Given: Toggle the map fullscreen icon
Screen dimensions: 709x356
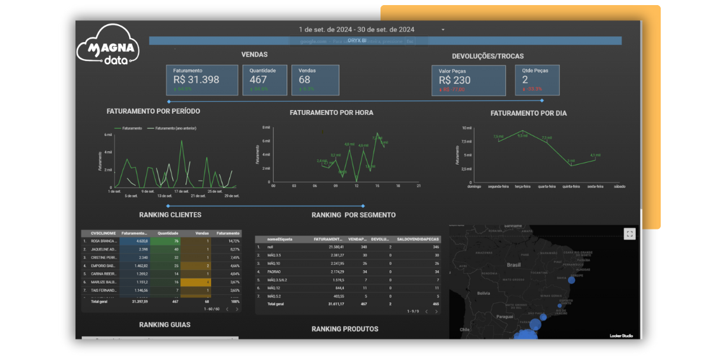Looking at the screenshot, I should [x=629, y=234].
